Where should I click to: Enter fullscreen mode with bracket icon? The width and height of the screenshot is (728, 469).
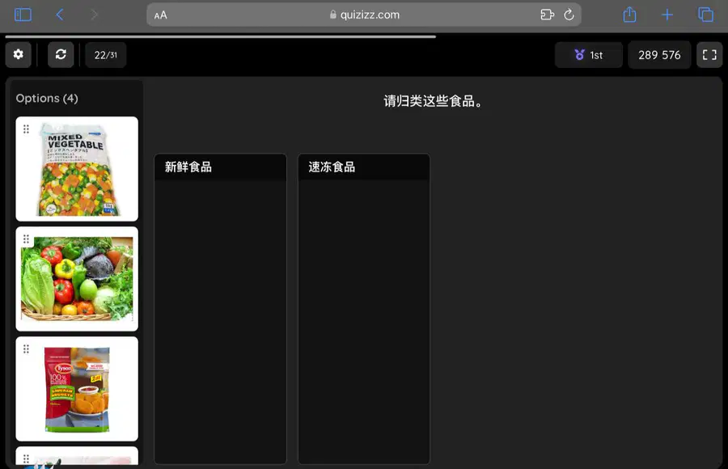(709, 55)
